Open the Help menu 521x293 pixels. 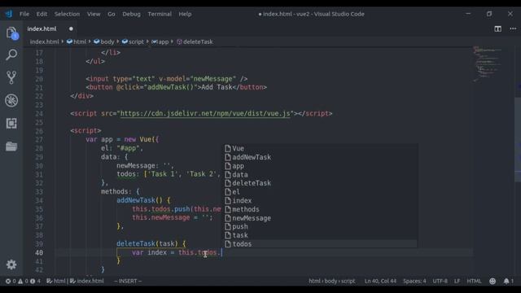[x=185, y=14]
